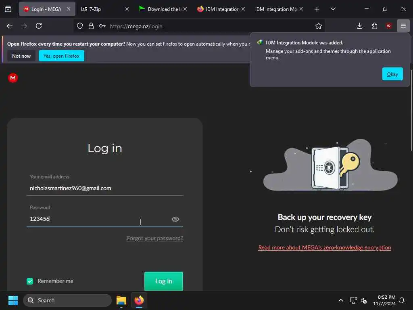Open the clock showing 8:52 PM
This screenshot has height=310, width=413.
pos(384,300)
